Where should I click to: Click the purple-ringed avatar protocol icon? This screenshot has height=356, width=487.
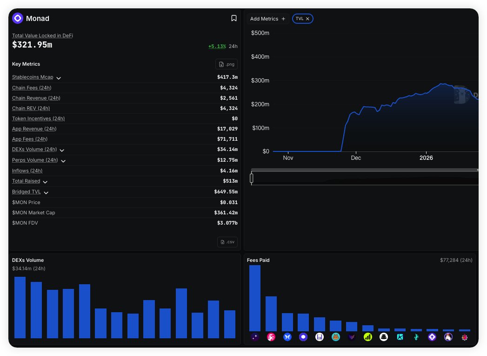coord(448,337)
